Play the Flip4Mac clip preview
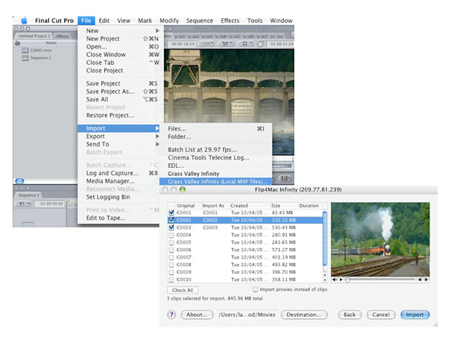Viewport: 451px width, 345px height. click(x=341, y=279)
